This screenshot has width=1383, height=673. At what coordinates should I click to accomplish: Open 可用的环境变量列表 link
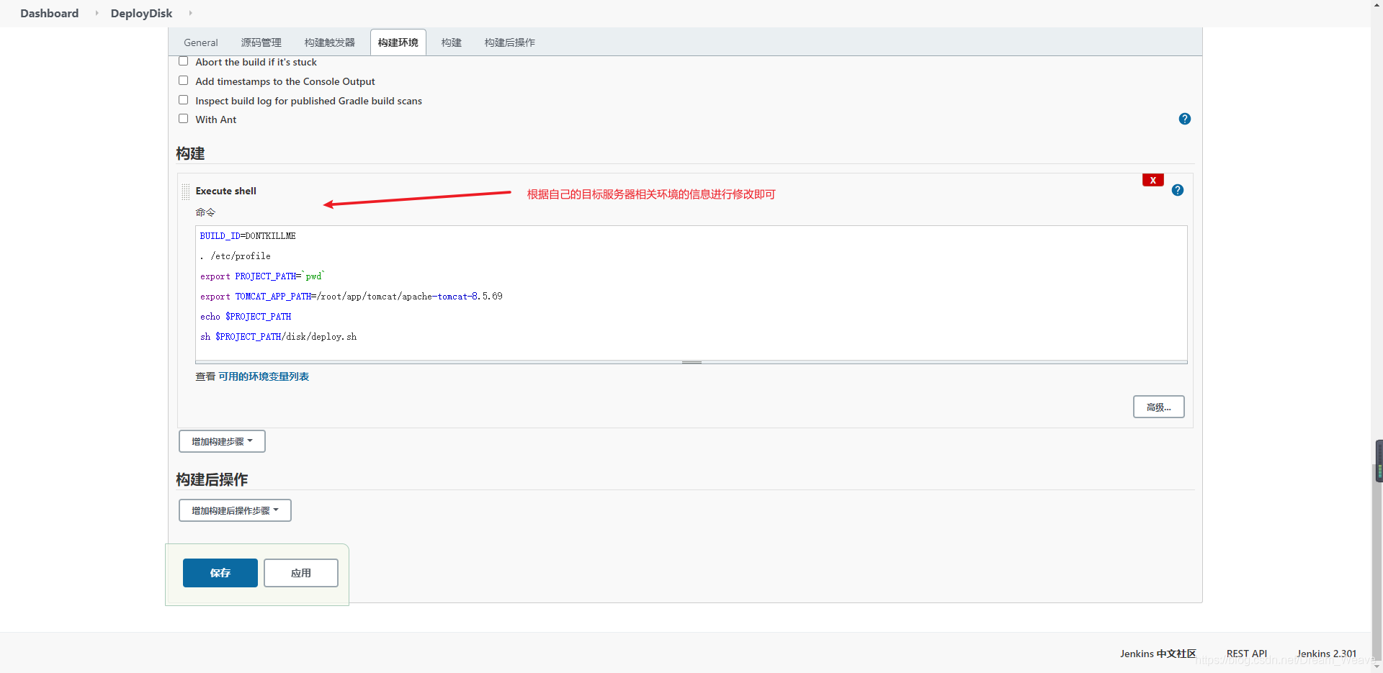point(264,376)
